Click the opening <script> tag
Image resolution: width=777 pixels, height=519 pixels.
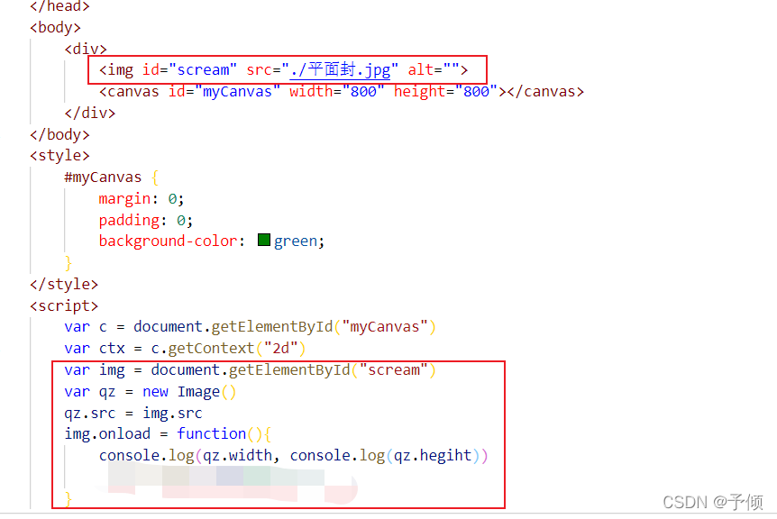64,305
